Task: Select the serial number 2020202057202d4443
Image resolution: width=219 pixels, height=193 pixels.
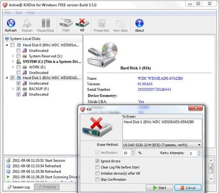Action: (154, 89)
